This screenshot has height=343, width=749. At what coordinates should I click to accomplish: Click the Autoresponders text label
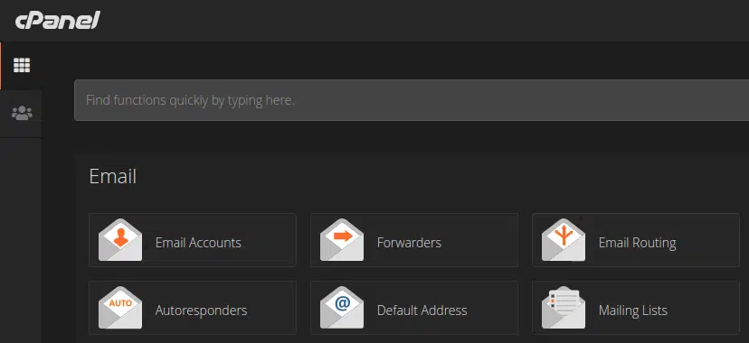click(x=201, y=311)
